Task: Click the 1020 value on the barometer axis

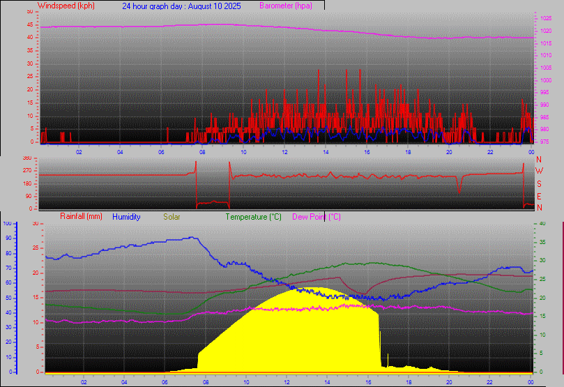Action: [546, 31]
